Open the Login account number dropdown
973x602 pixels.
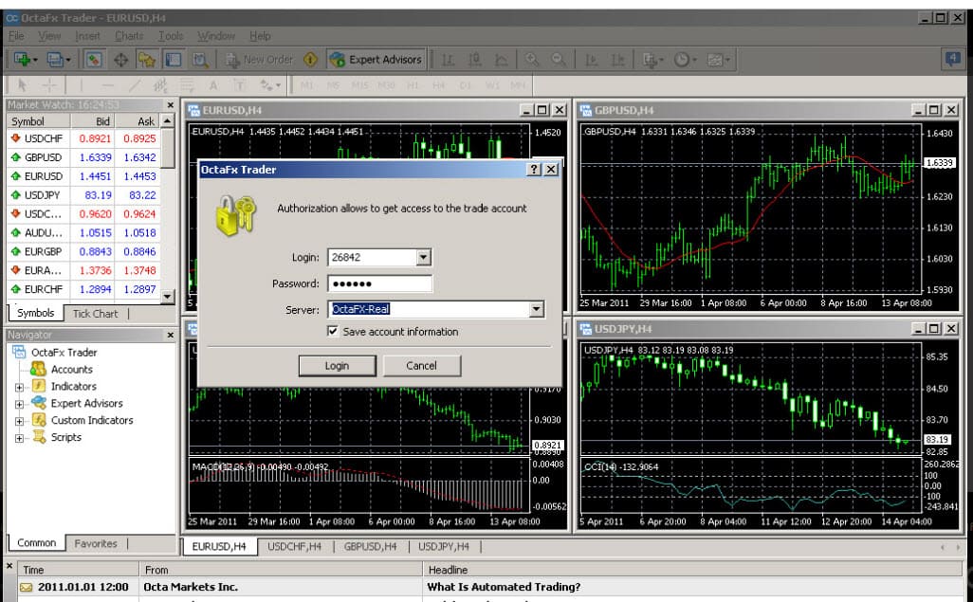(423, 257)
